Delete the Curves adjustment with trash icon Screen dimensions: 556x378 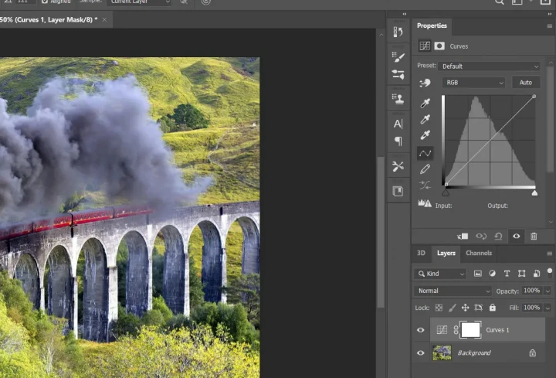[534, 236]
